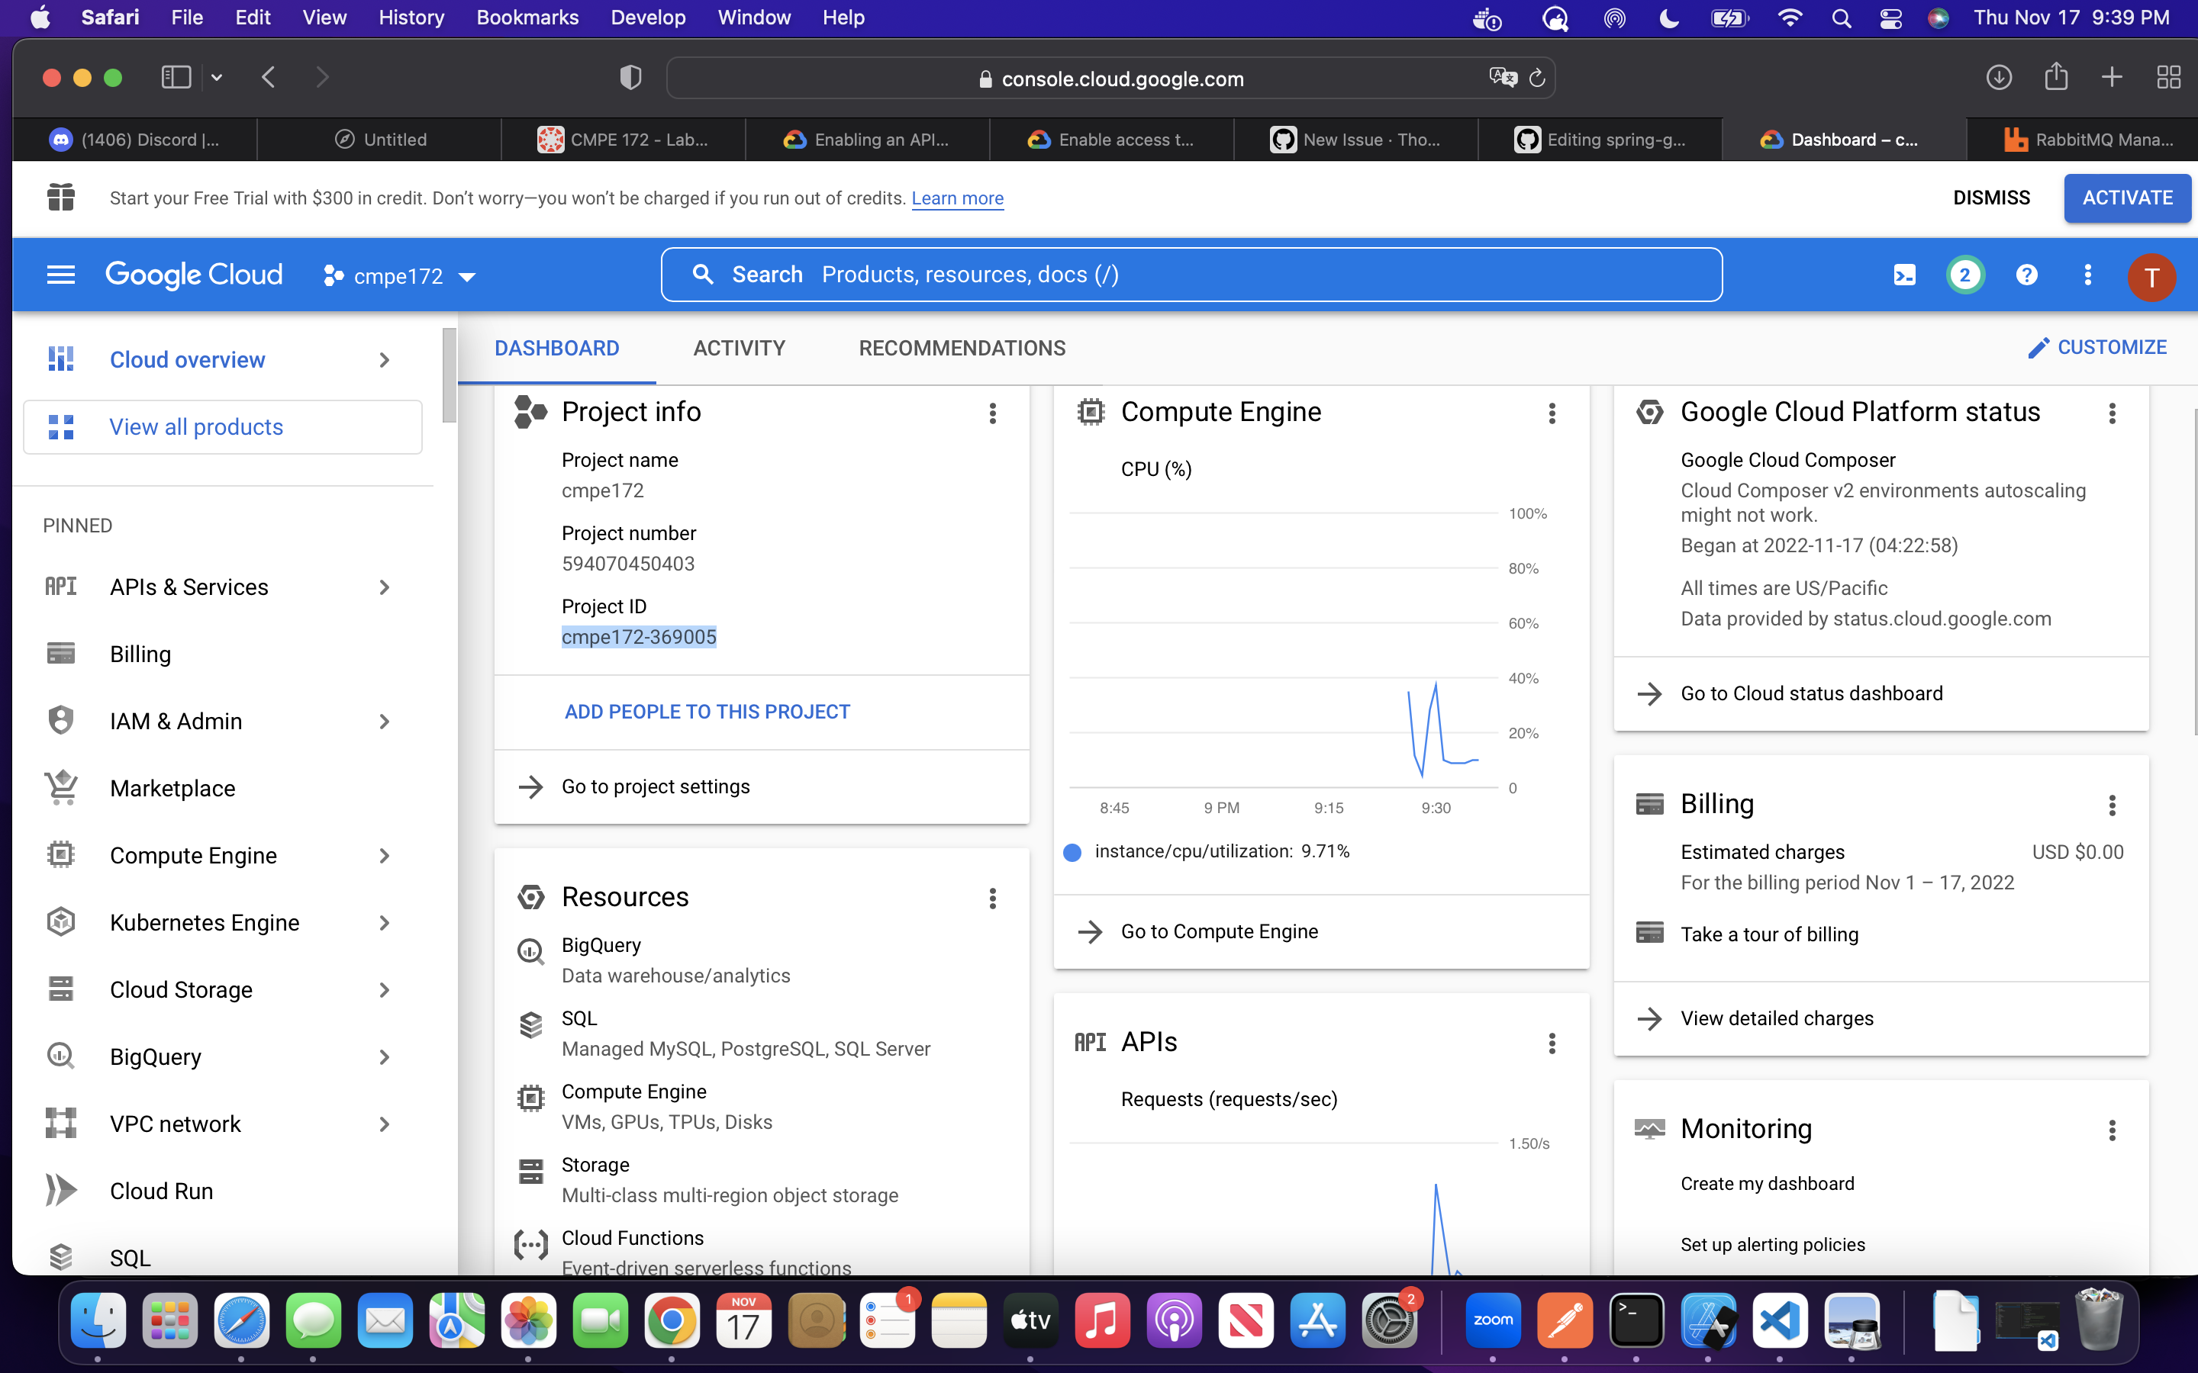Image resolution: width=2198 pixels, height=1373 pixels.
Task: Click Safari page reload icon
Action: coord(1537,78)
